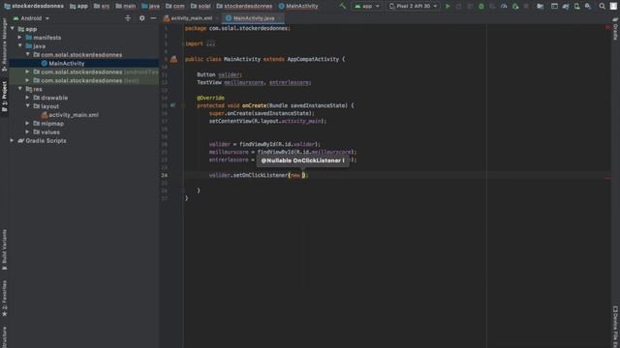Expand com.solal.stockerdesdonnes (test) package
This screenshot has width=620, height=348.
(27, 80)
